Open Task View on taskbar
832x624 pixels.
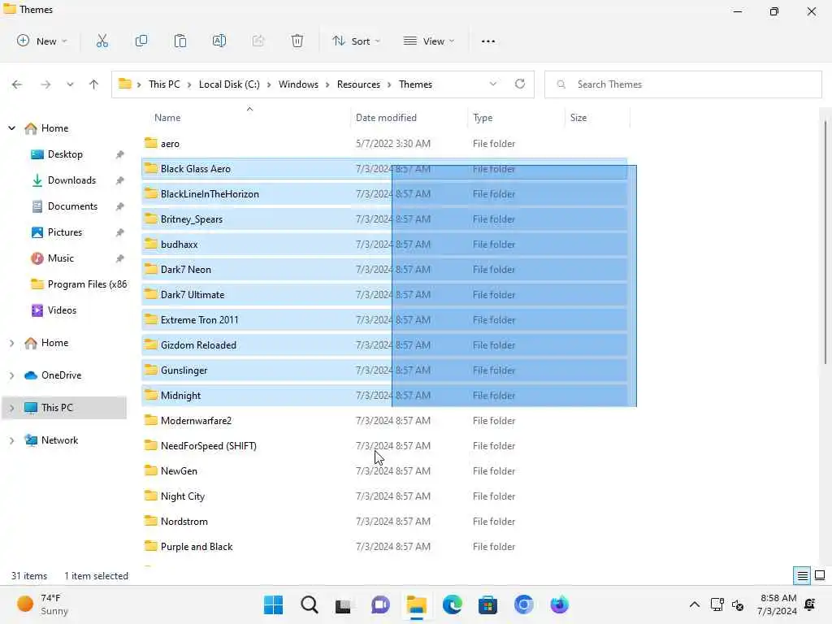coord(344,604)
